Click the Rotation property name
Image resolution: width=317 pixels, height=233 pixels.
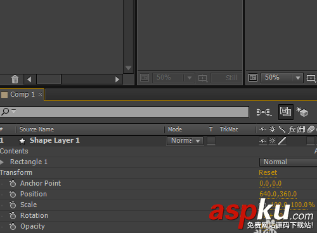click(x=34, y=215)
